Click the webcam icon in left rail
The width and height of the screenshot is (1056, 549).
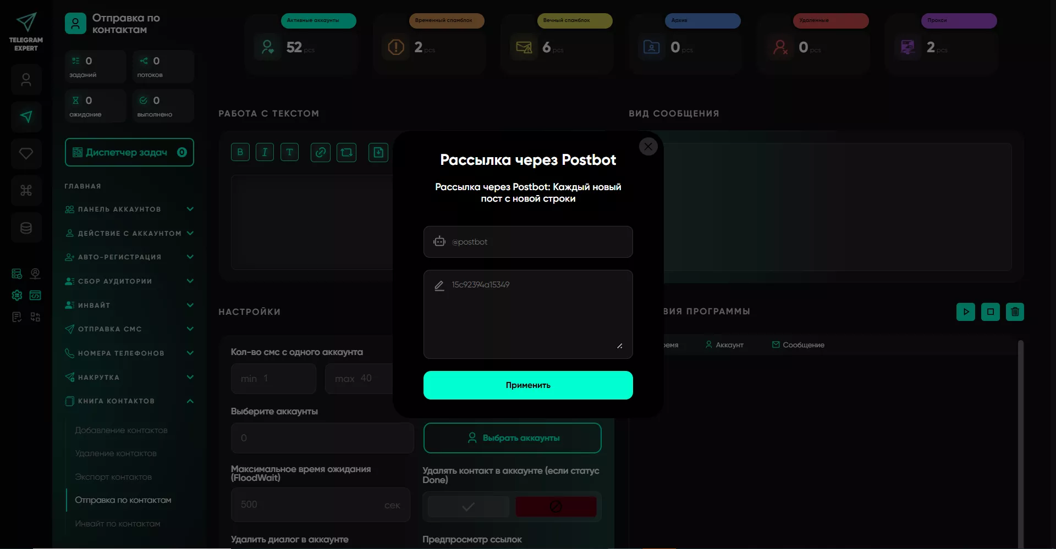point(35,274)
